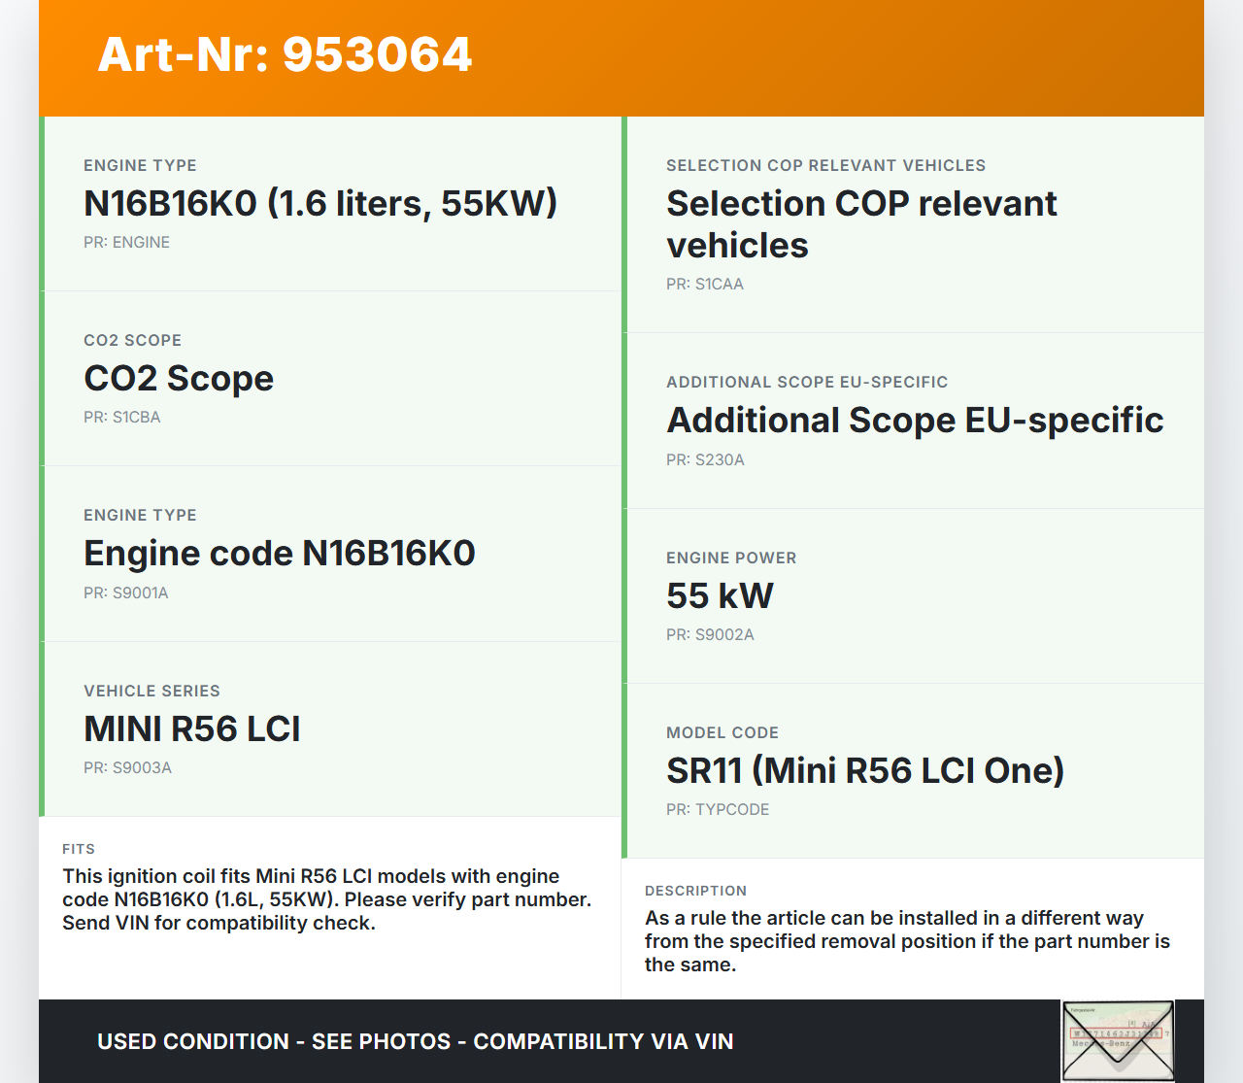This screenshot has width=1243, height=1083.
Task: Select the vehicle series 'MINI R56 LCI'
Action: coord(192,728)
